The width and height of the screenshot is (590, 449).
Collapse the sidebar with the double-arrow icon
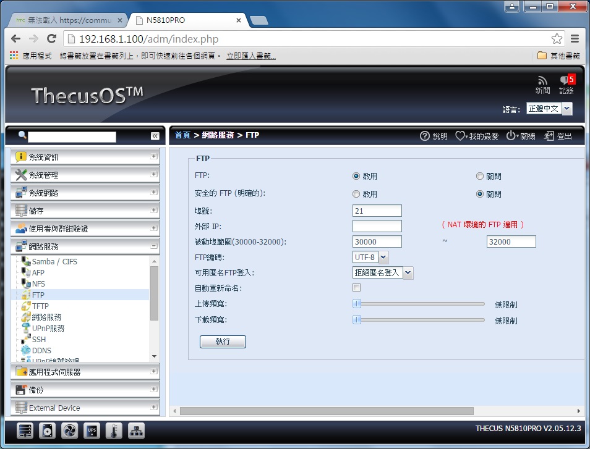pos(155,136)
